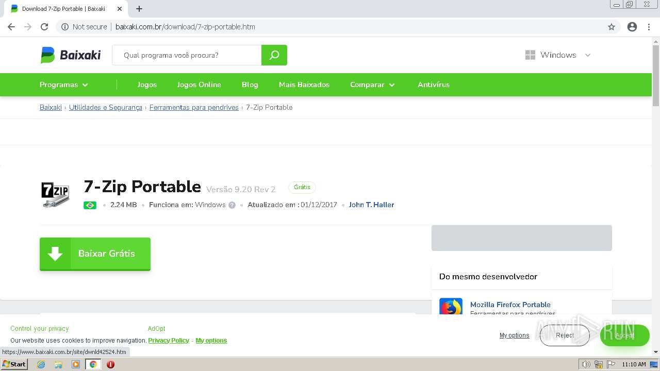660x371 pixels.
Task: Bookmark this page with the star icon
Action: (x=612, y=27)
